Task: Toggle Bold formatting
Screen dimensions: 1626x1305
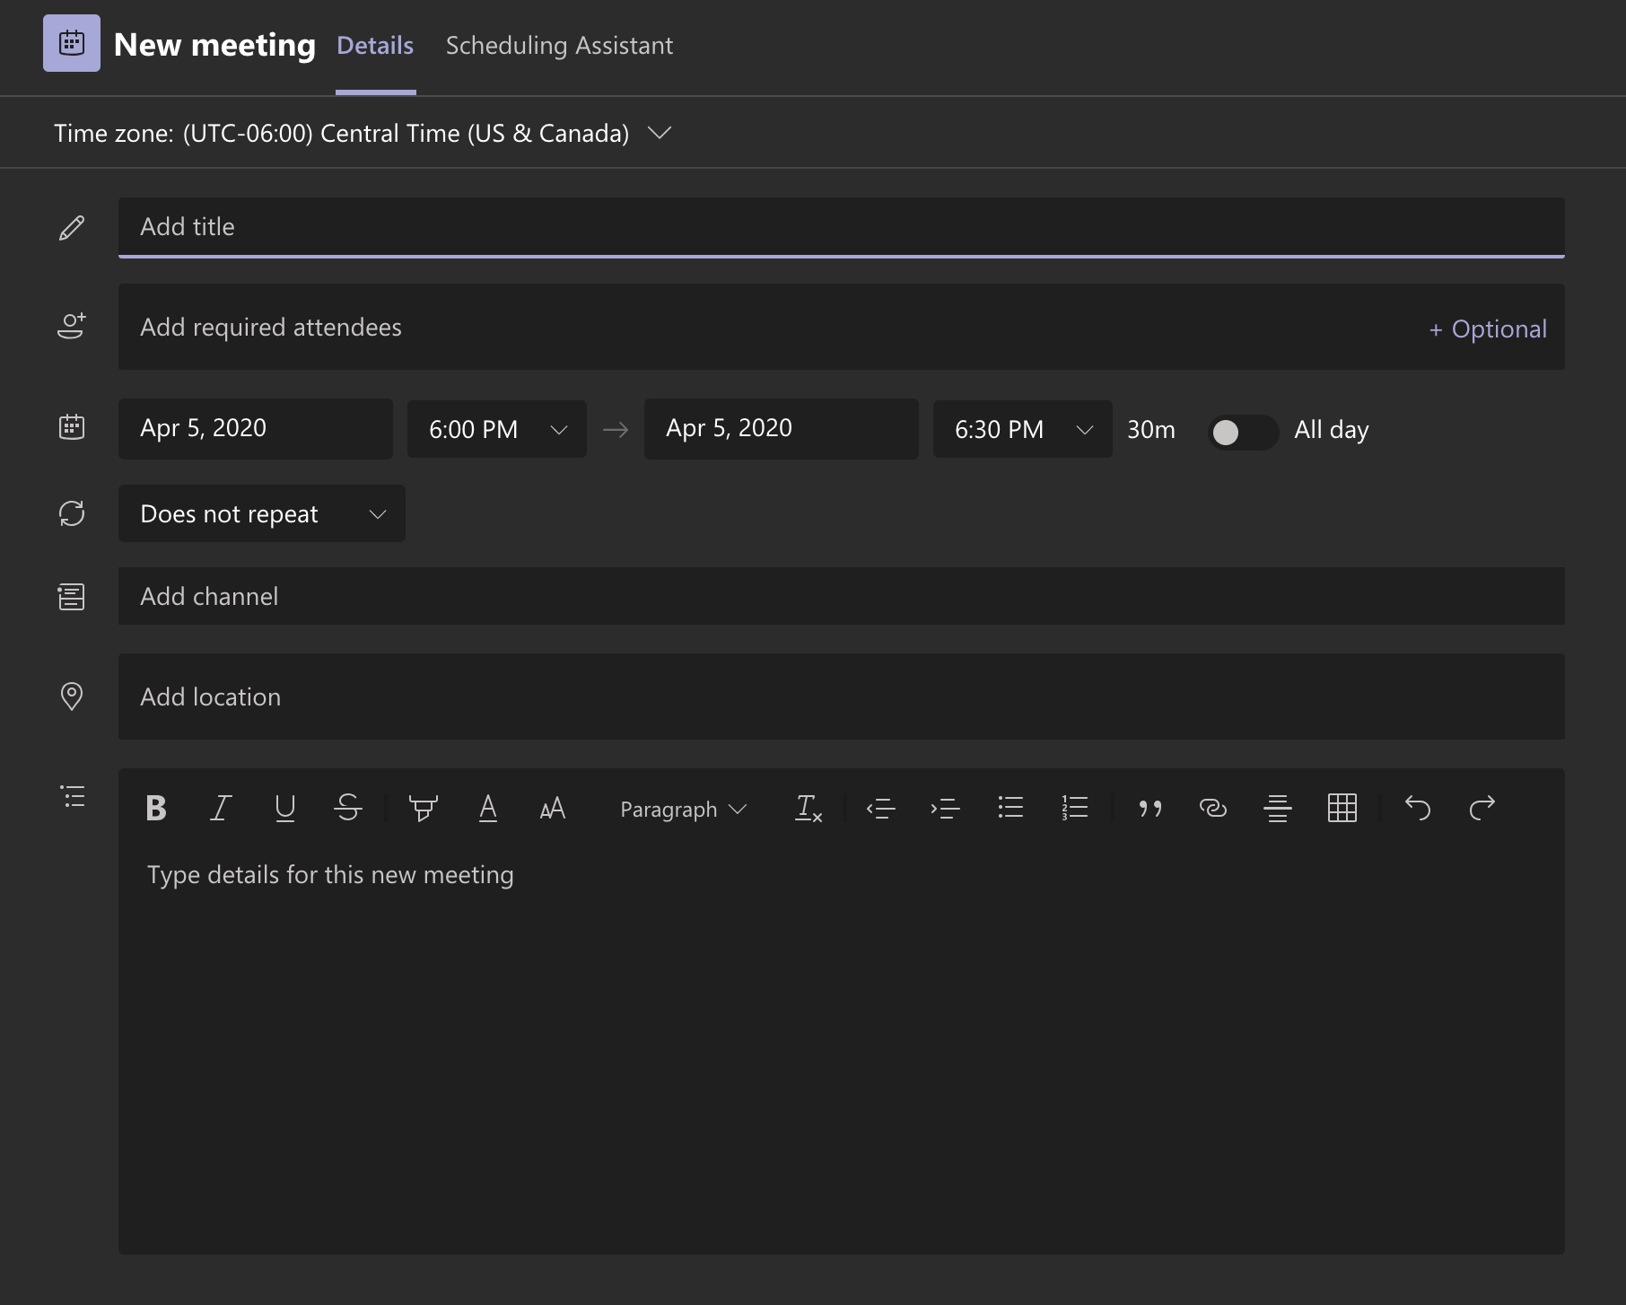Action: [156, 809]
